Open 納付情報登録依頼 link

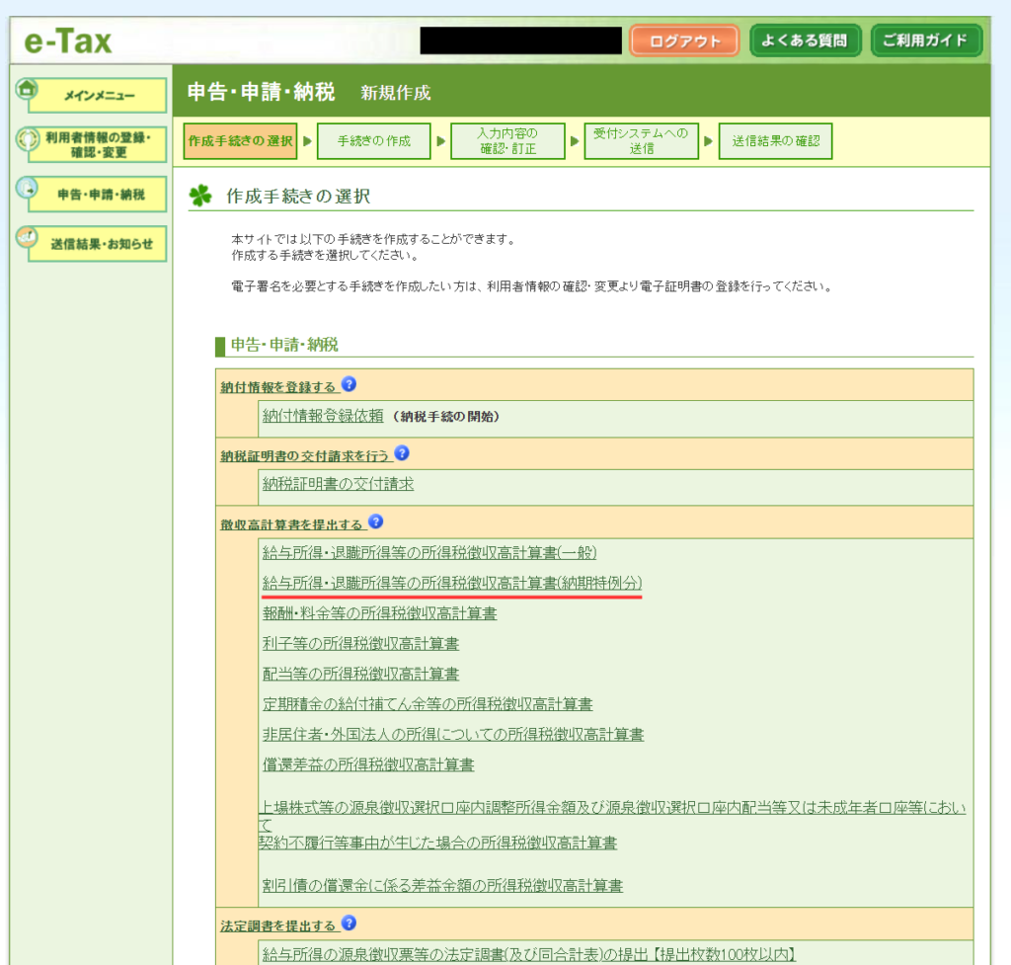323,416
